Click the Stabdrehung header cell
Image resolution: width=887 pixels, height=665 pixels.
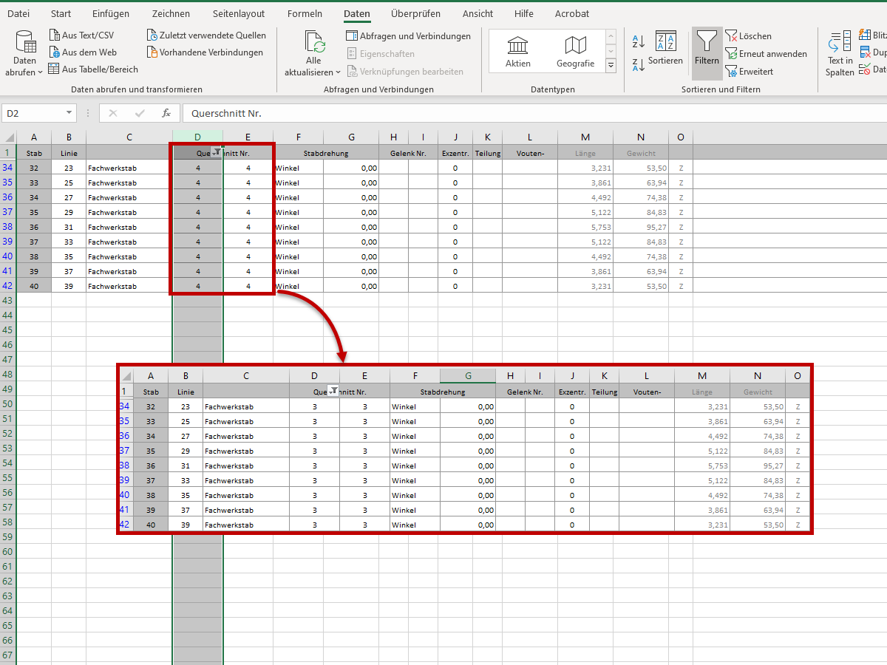326,153
